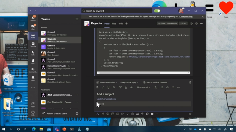Select HanselTeam Private channel
This screenshot has width=236, height=132.
pos(60,67)
